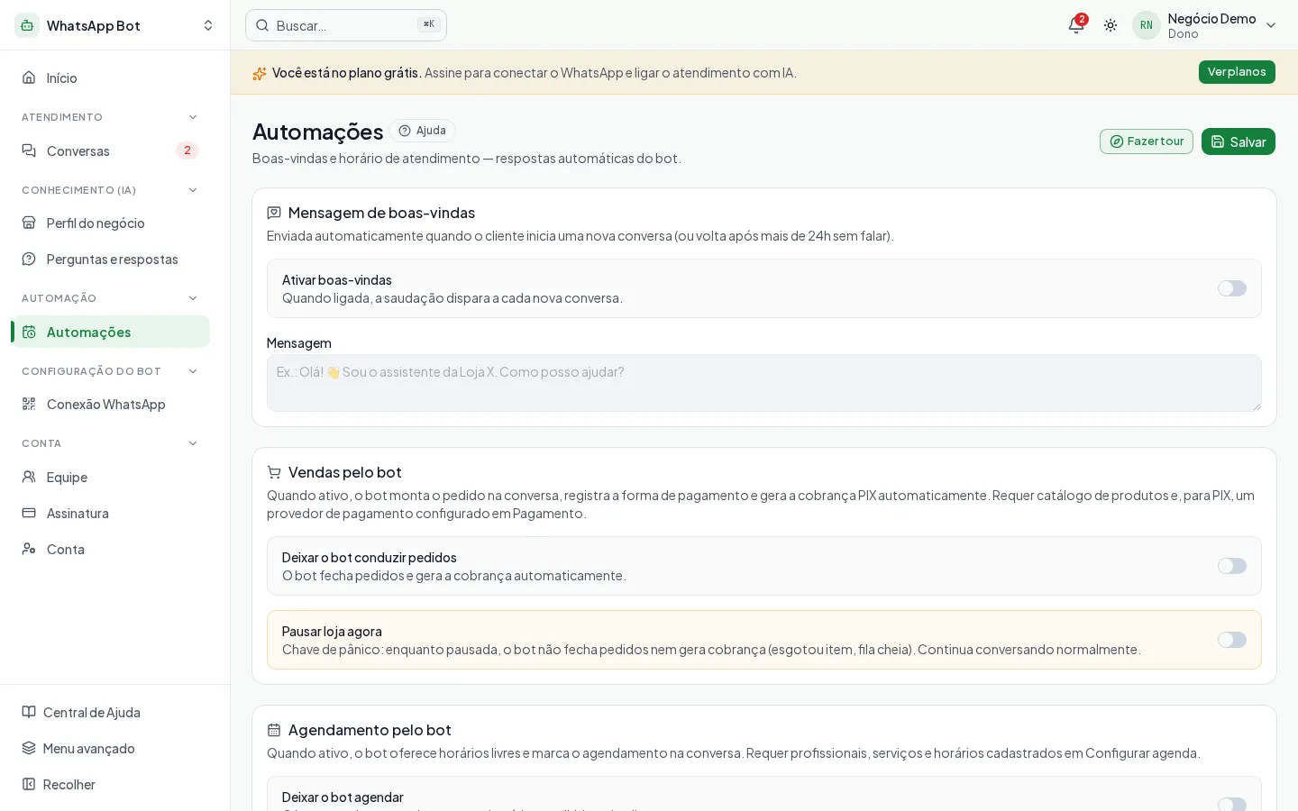Click the unread badge on Conversas
The width and height of the screenshot is (1298, 811).
187,150
